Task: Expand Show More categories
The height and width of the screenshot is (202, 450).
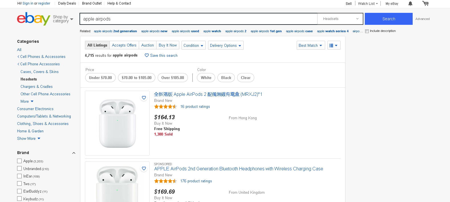Action: (x=29, y=138)
